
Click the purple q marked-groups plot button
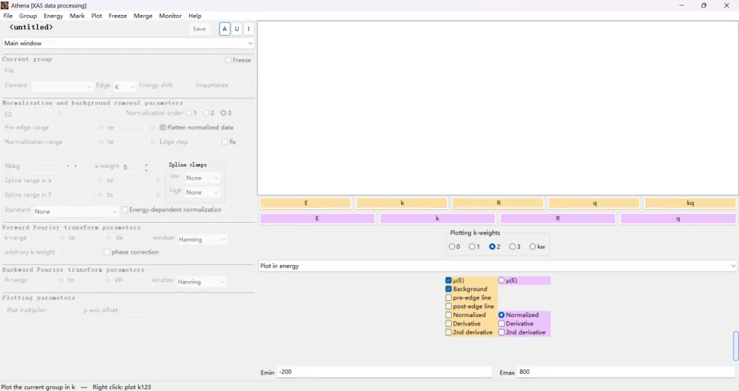678,219
